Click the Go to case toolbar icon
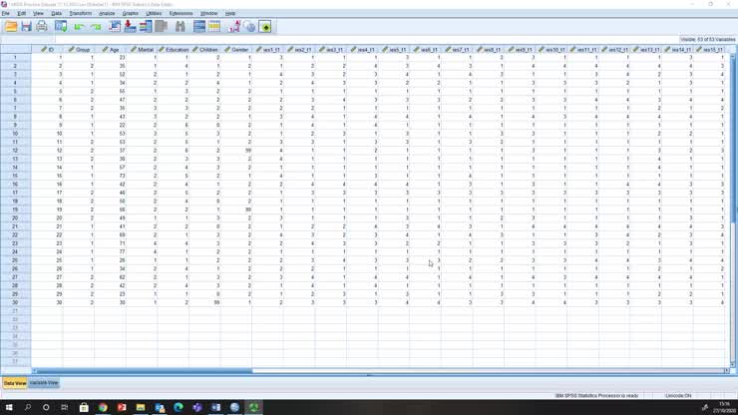The width and height of the screenshot is (738, 415). (x=115, y=27)
